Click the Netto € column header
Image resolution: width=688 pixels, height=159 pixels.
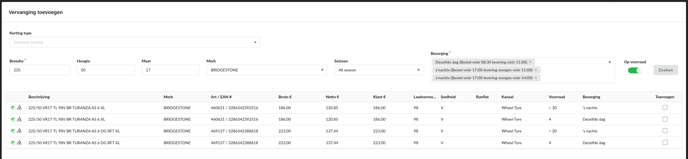pyautogui.click(x=332, y=97)
